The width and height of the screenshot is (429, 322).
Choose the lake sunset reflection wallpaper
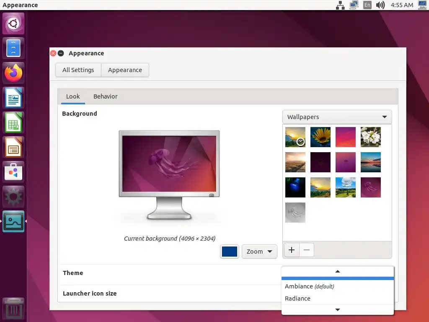(x=371, y=162)
